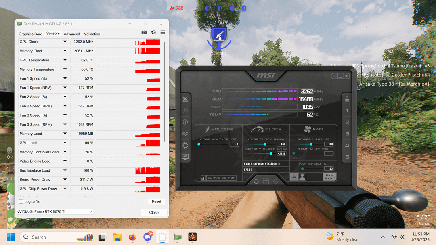Open the Voltage panel header in Afterburner
The image size is (436, 245).
(219, 129)
